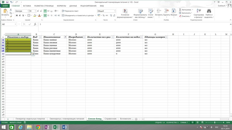
Task: Open filter dropdown on Ингредиент column
Action: pos(84,37)
